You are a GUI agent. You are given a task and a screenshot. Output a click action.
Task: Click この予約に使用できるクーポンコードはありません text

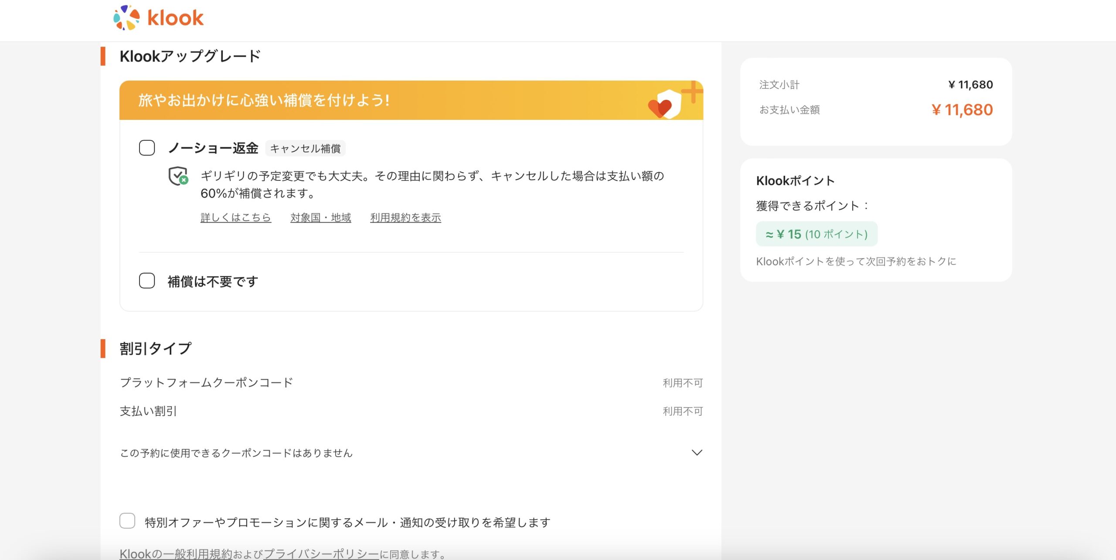(x=236, y=453)
